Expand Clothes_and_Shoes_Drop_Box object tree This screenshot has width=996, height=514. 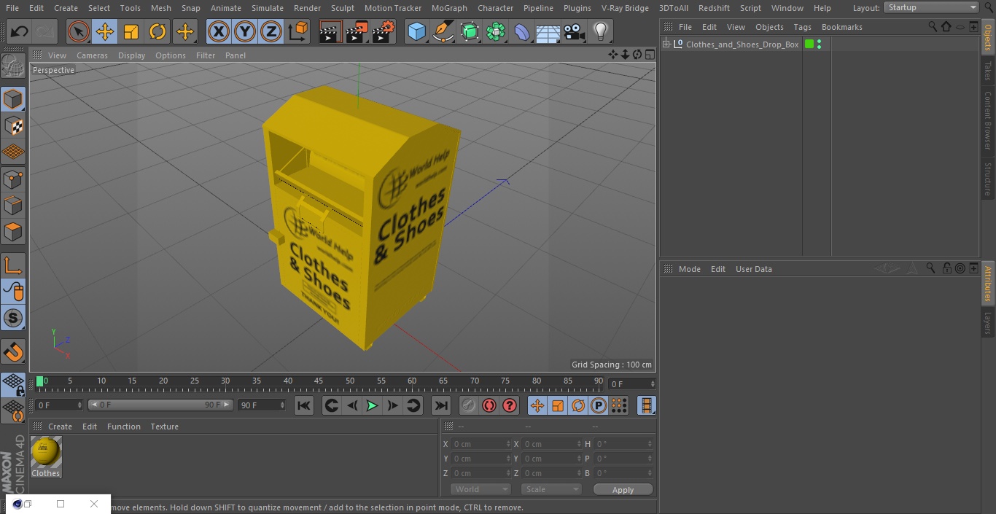(x=666, y=44)
